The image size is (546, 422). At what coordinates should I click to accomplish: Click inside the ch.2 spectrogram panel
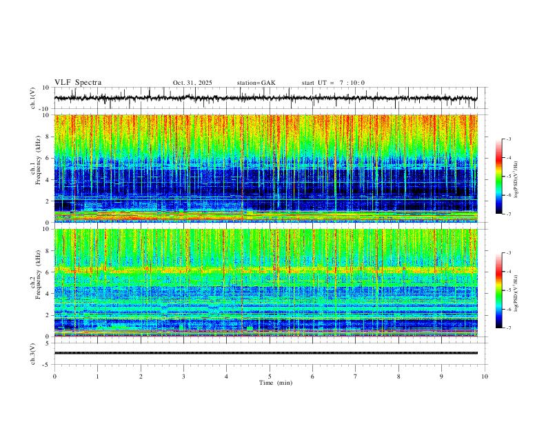265,283
